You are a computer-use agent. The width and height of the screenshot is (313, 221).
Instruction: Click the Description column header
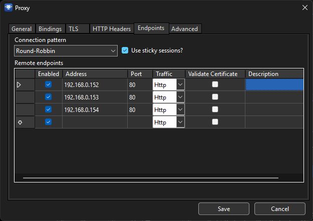274,73
